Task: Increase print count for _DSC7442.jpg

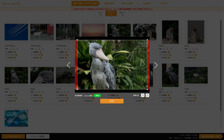Action: pyautogui.click(x=17, y=49)
